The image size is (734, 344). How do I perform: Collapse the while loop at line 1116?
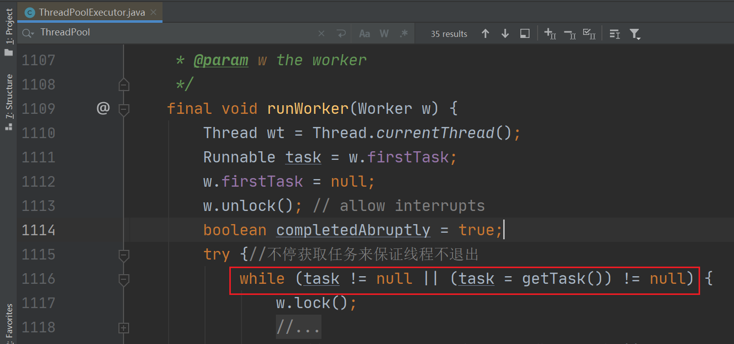pos(124,279)
